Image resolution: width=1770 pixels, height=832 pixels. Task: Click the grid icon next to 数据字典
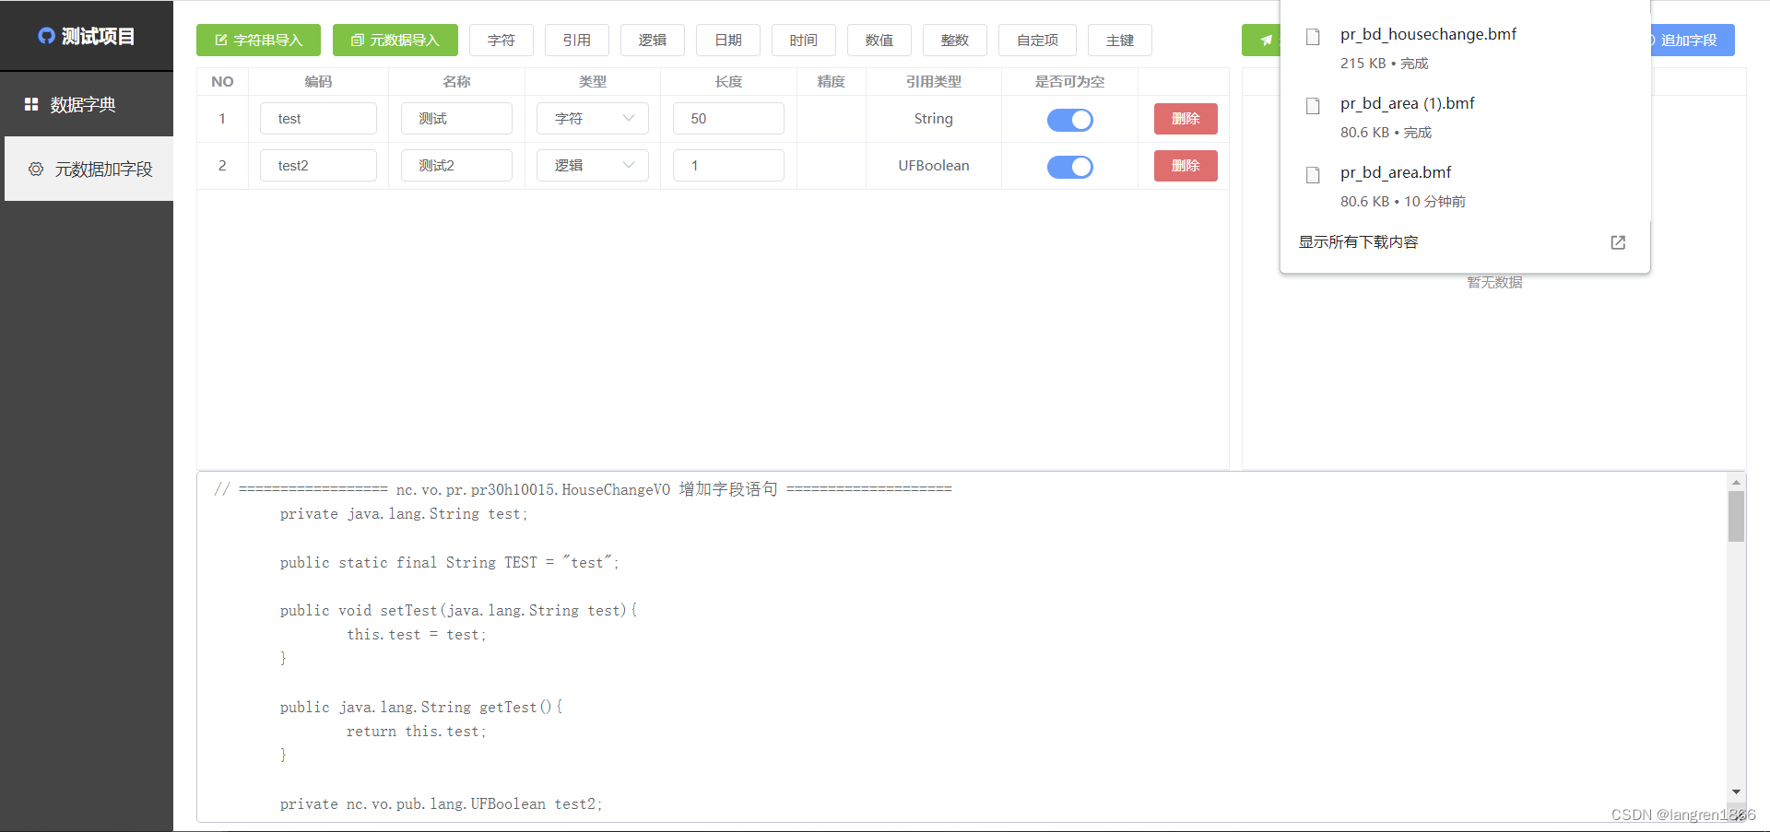(x=31, y=104)
